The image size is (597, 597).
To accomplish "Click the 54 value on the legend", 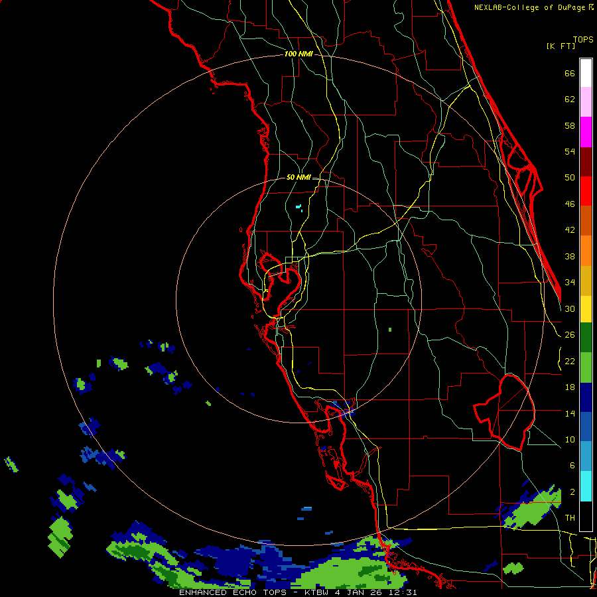I will click(570, 151).
